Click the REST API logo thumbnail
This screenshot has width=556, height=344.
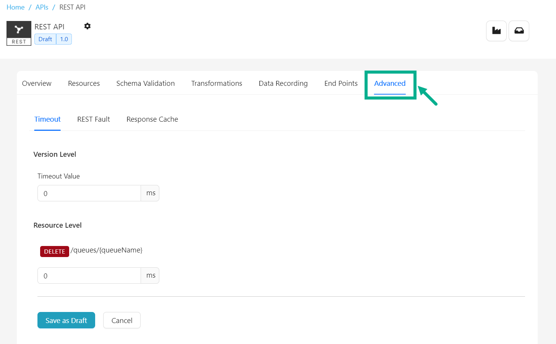[19, 33]
